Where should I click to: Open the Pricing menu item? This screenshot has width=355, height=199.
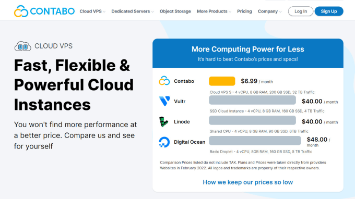pos(244,11)
